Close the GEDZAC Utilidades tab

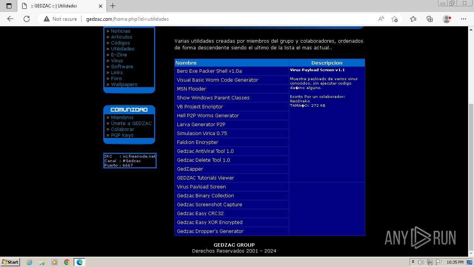point(100,6)
